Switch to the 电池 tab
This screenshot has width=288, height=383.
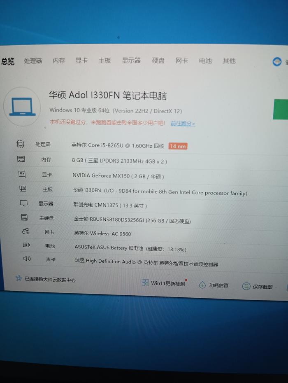tap(205, 61)
